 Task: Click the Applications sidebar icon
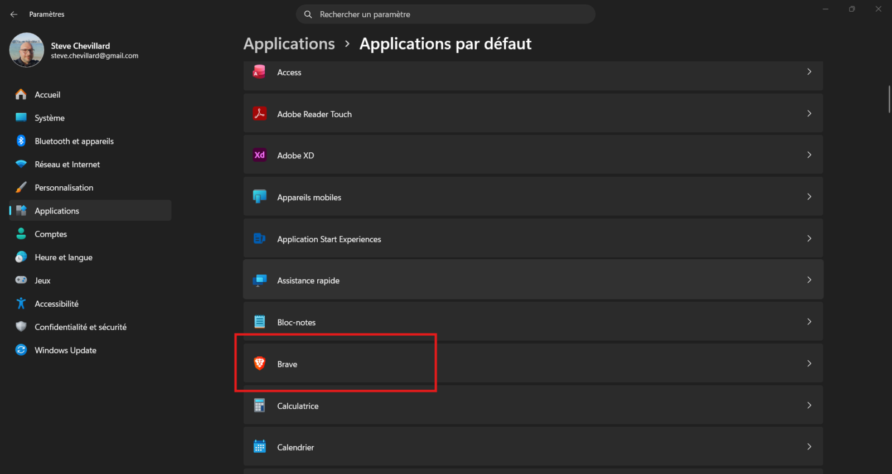point(21,210)
